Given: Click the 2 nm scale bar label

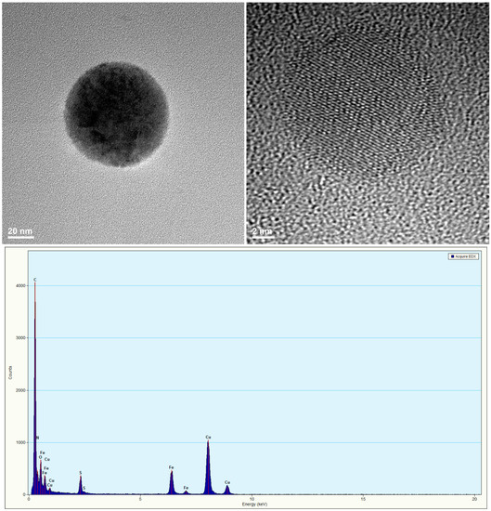Looking at the screenshot, I should point(262,231).
